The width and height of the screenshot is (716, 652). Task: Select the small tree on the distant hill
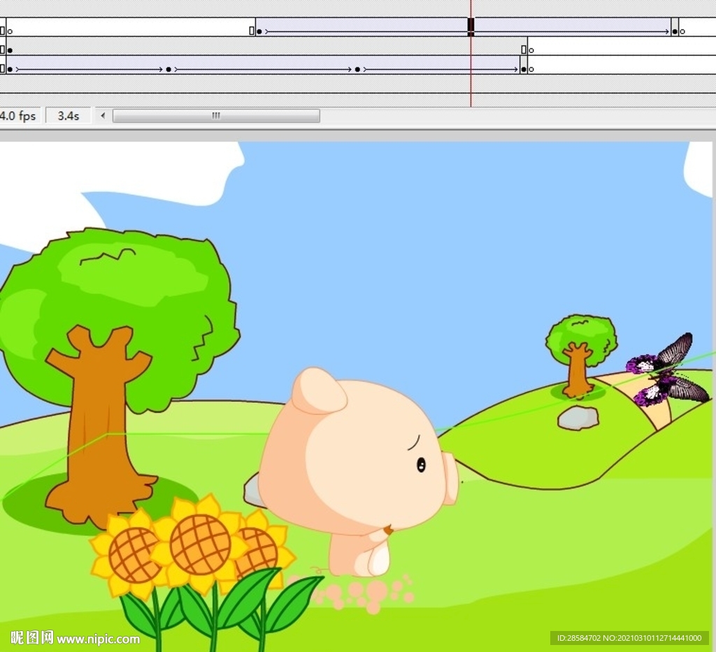(580, 355)
